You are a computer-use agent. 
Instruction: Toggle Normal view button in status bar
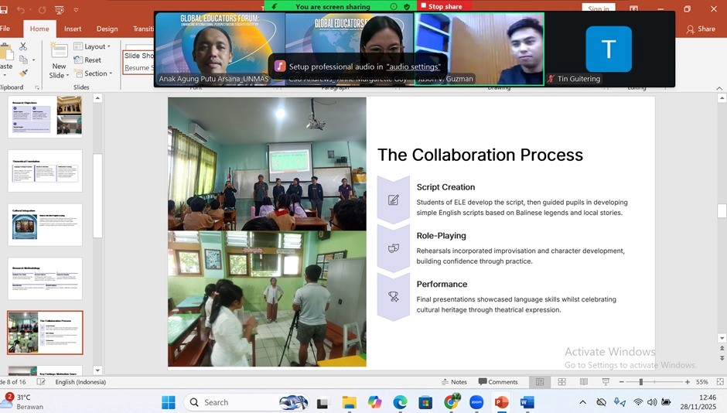point(540,382)
